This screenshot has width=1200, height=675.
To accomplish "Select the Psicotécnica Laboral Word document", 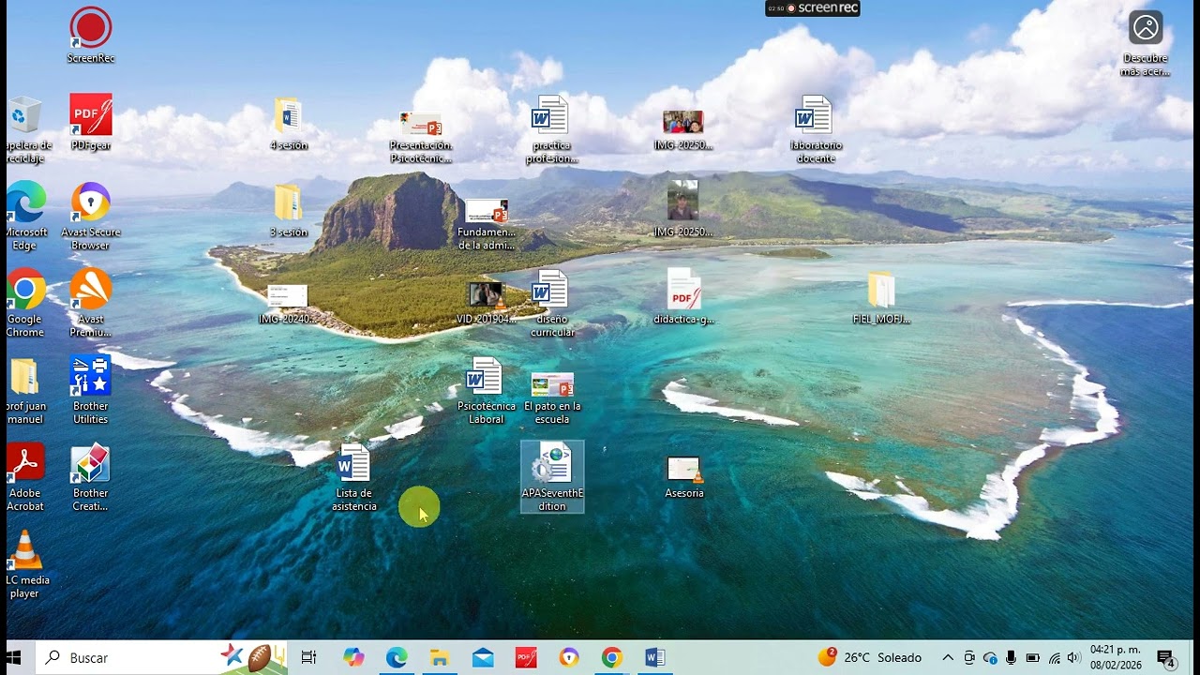I will [x=487, y=390].
